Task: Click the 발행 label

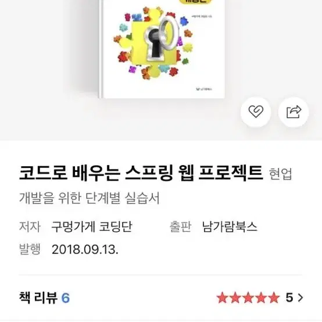Action: pos(30,249)
